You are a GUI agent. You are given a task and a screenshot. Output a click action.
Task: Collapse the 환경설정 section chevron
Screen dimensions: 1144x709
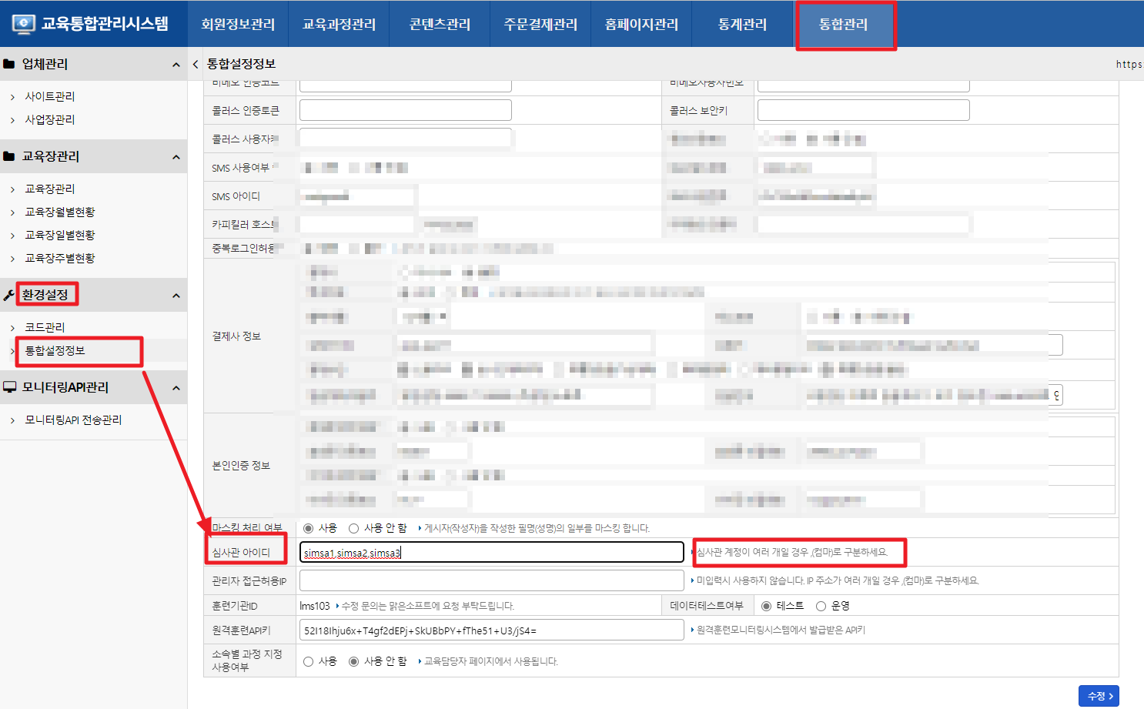click(x=176, y=296)
